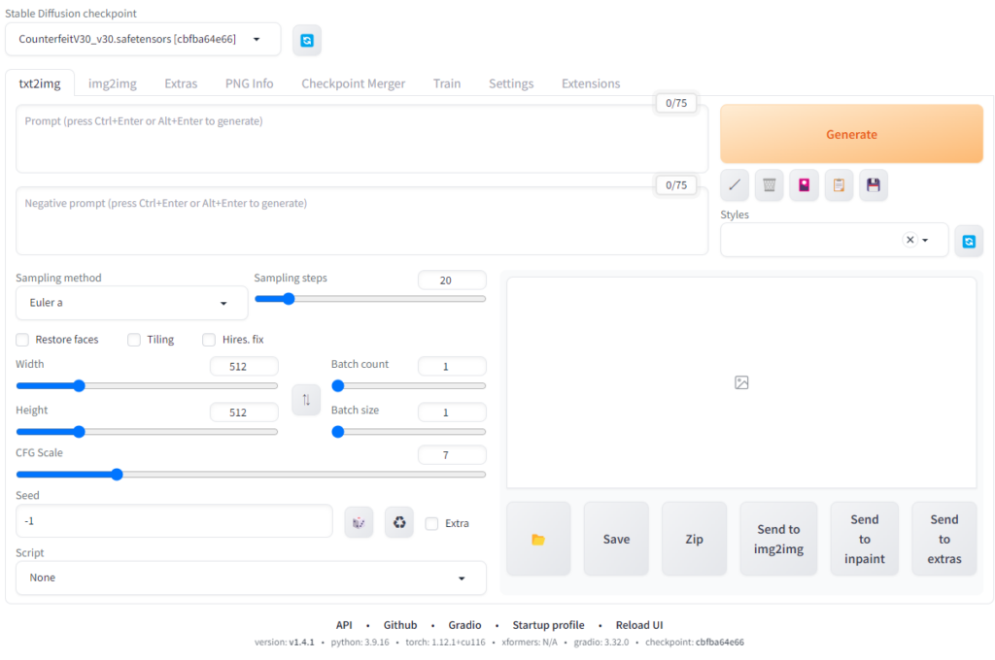Image resolution: width=995 pixels, height=660 pixels.
Task: Randomize the seed with the dice icon
Action: click(x=359, y=522)
